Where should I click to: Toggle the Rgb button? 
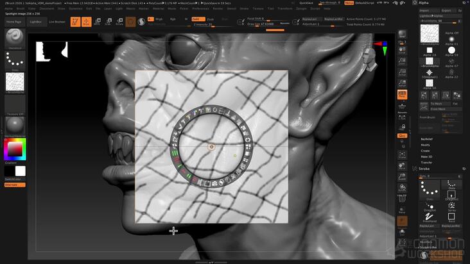coord(173,19)
